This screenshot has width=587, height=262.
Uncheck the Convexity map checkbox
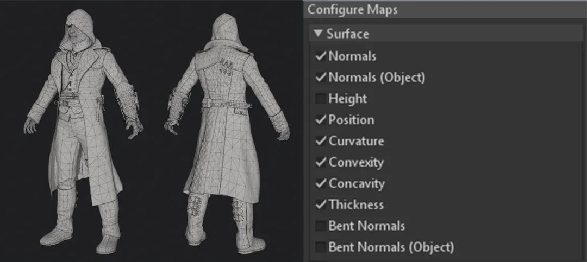[321, 162]
